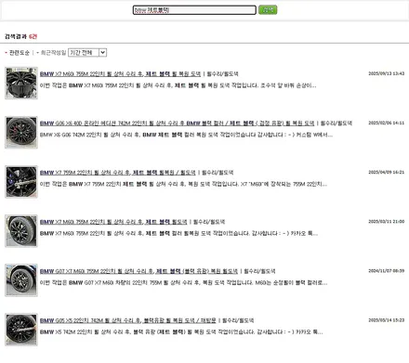Screen dimensions: 409x363
Task: Click 휠수리/휠도색 category on the G07 X7 result
Action: click(259, 271)
